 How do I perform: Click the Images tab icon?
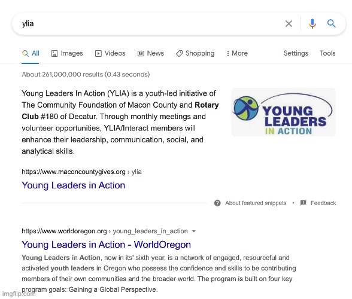point(54,53)
